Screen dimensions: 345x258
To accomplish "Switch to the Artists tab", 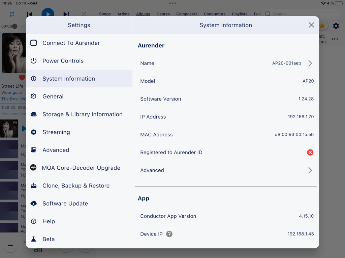I will (x=123, y=14).
